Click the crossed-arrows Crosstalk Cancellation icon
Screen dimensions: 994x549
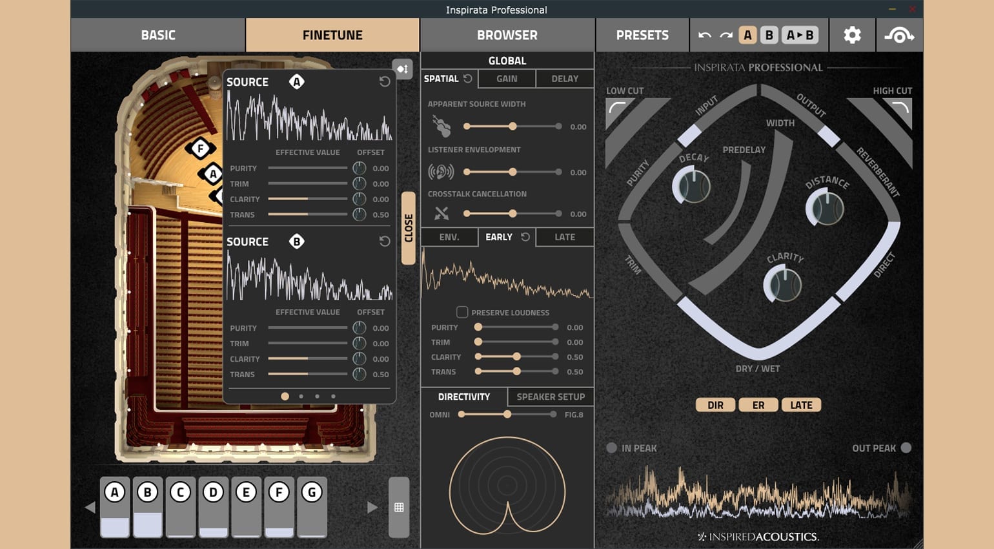[x=441, y=213]
